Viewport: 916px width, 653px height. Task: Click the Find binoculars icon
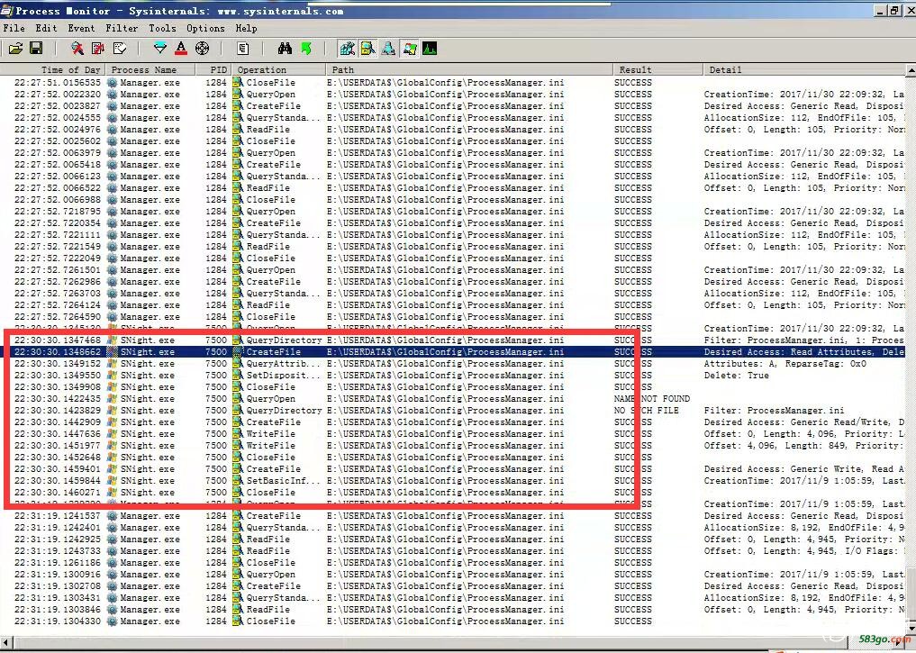tap(285, 49)
